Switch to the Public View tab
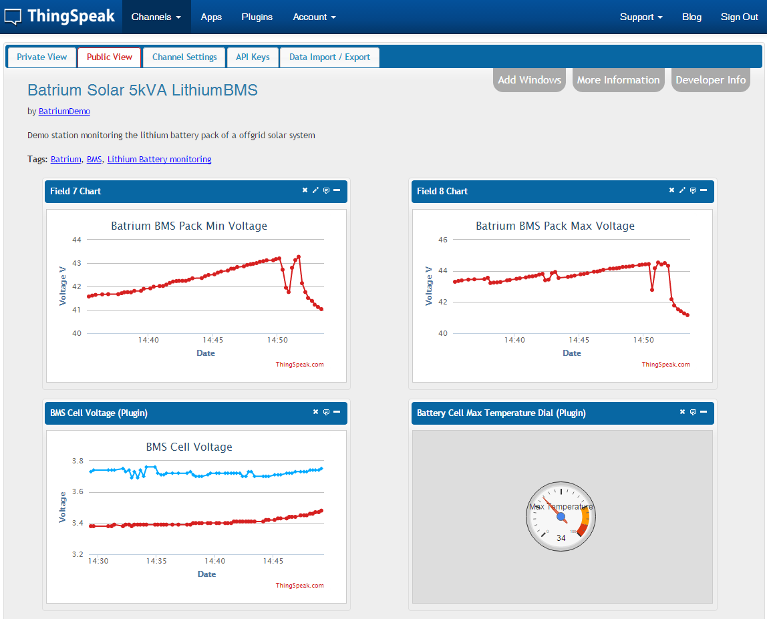This screenshot has height=619, width=767. point(110,57)
